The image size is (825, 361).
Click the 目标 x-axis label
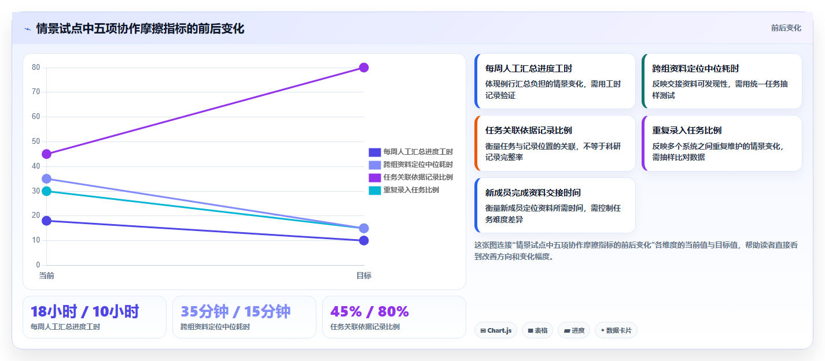364,276
